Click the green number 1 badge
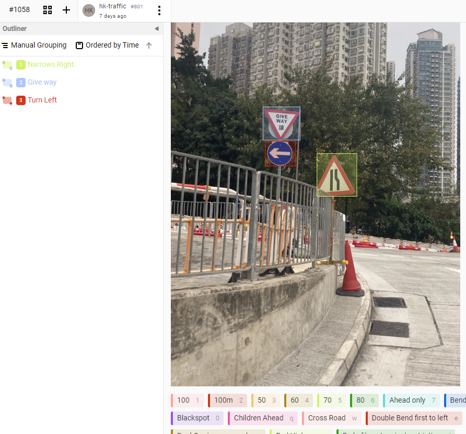The image size is (466, 434). point(21,64)
